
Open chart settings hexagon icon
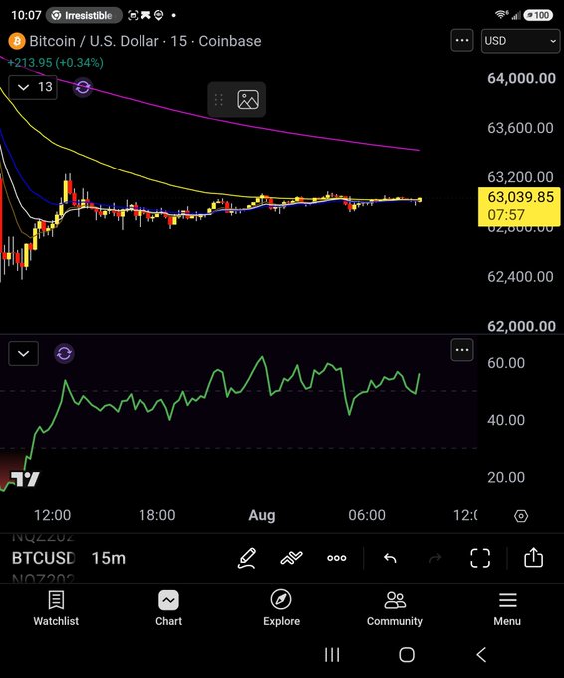point(521,516)
